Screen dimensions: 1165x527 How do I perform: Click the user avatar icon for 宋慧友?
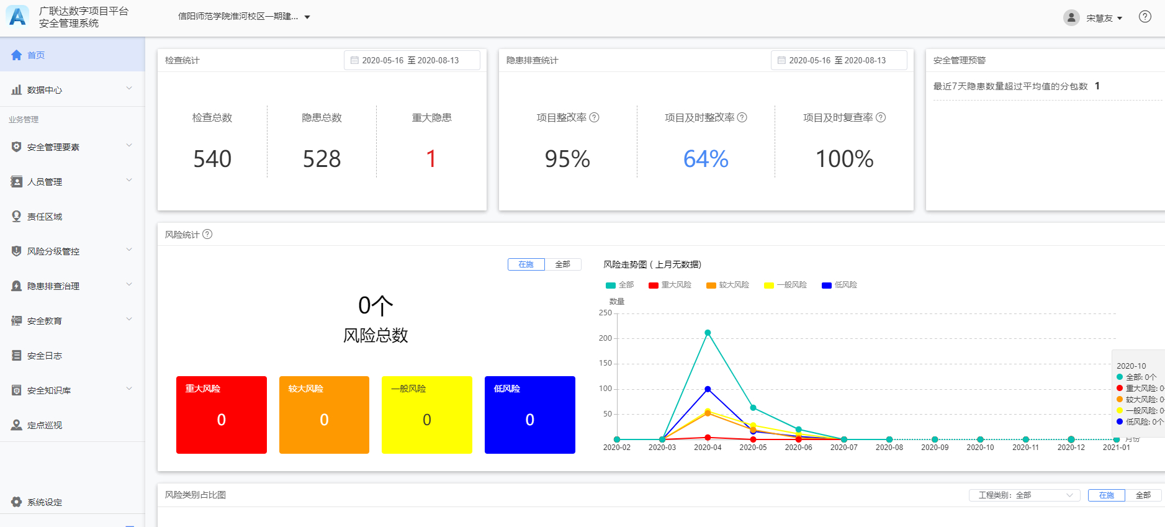[1071, 18]
